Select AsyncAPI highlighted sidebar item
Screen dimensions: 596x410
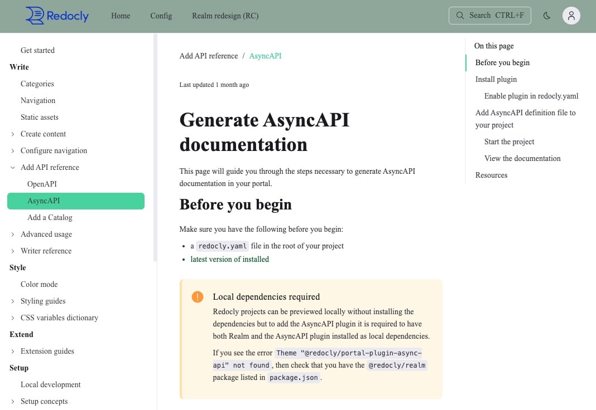tap(76, 201)
